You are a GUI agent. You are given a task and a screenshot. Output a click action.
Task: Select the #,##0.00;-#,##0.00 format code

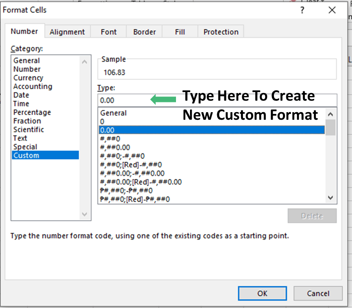pyautogui.click(x=212, y=173)
